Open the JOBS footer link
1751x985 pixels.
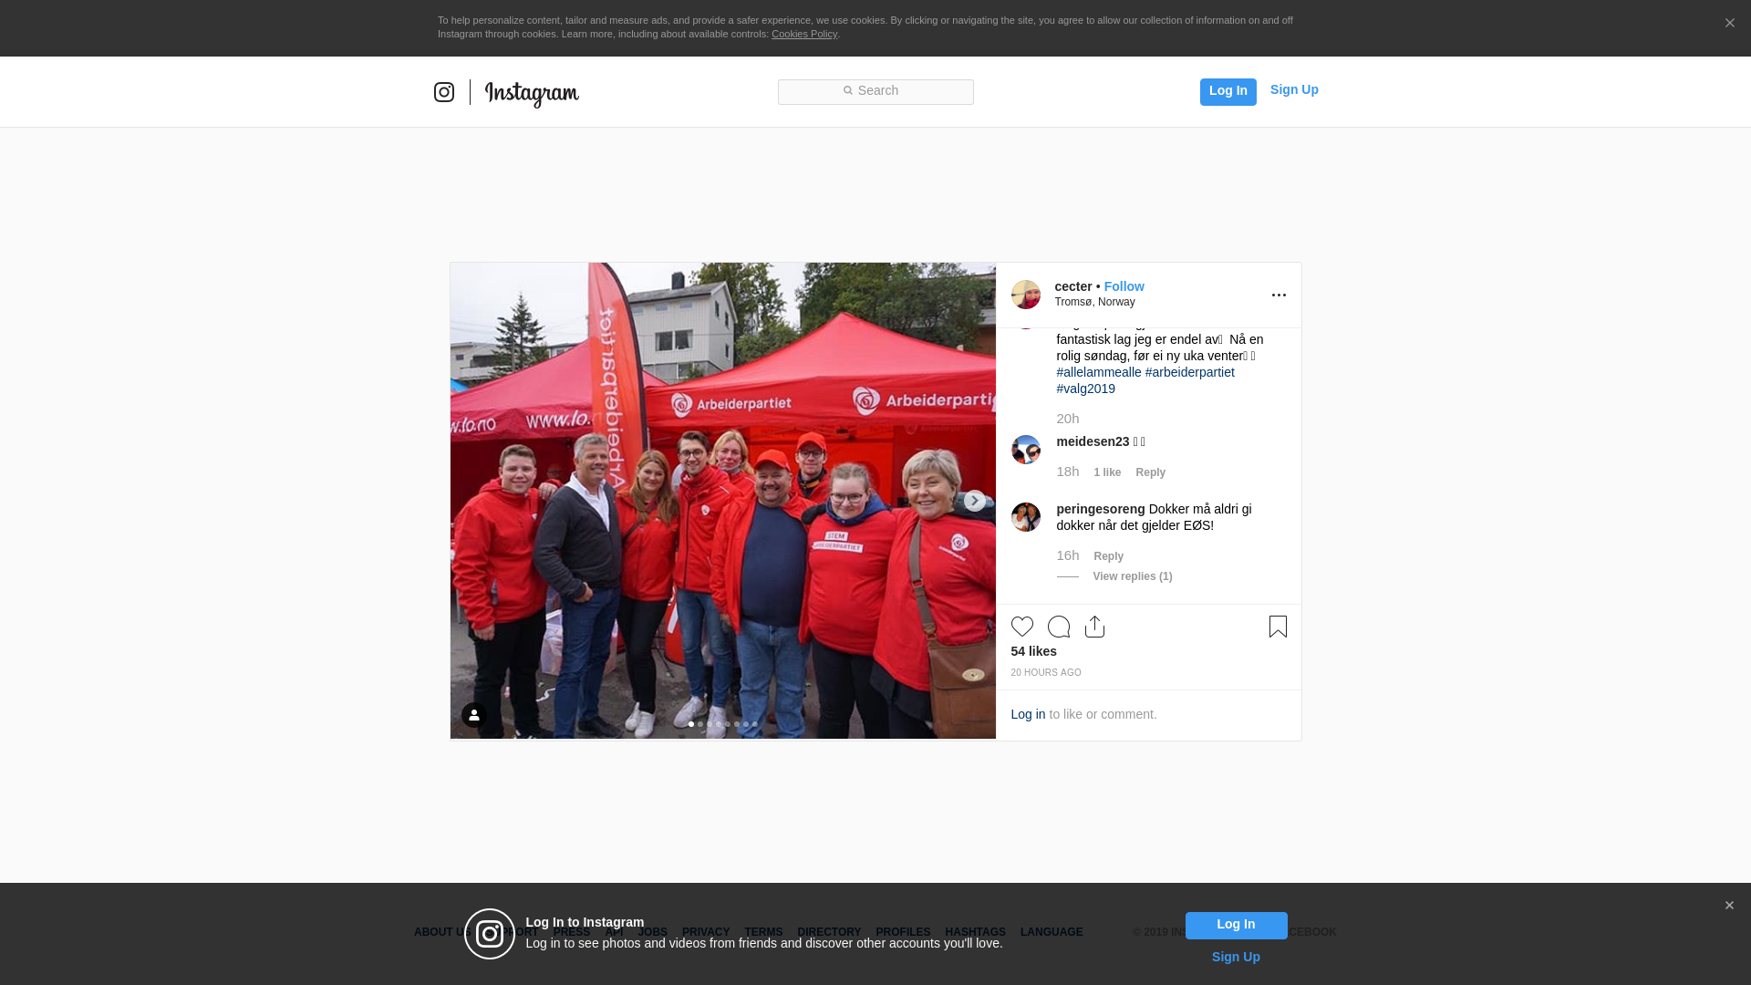pos(652,932)
